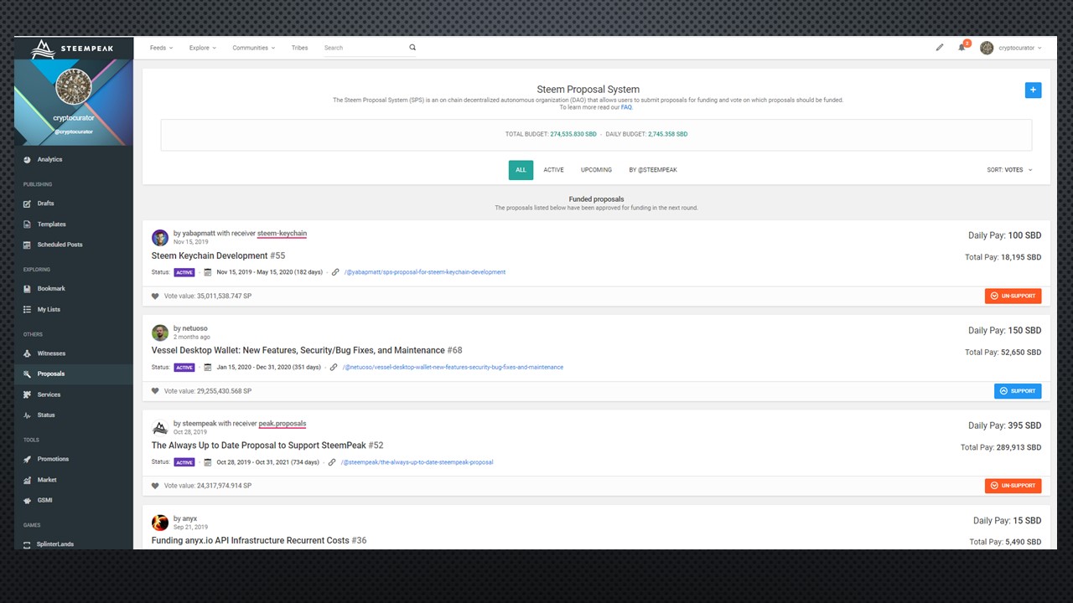1073x603 pixels.
Task: Open the sps-proposal-for-steem-keychain-development link
Action: (425, 272)
